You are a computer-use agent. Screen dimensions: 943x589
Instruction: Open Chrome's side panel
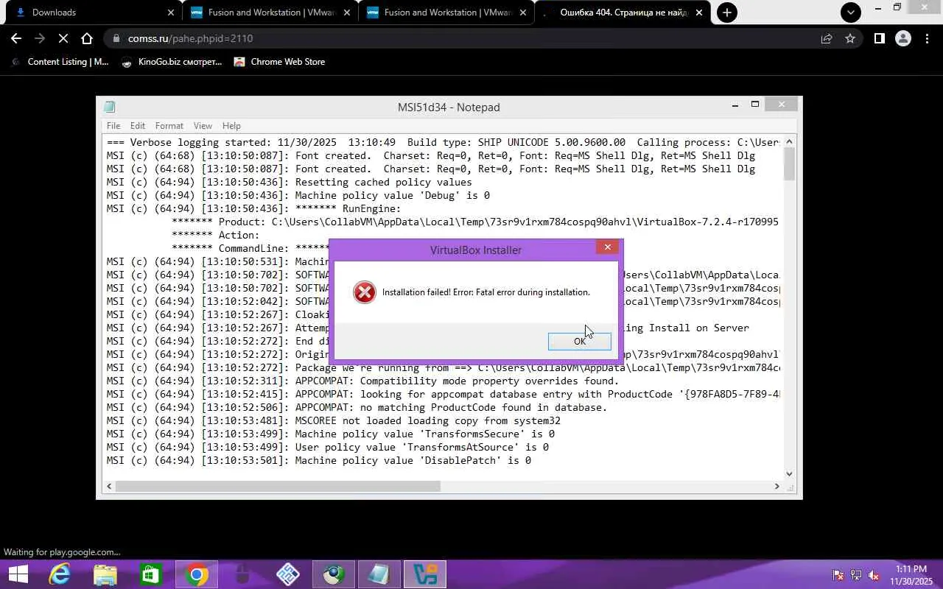tap(879, 38)
